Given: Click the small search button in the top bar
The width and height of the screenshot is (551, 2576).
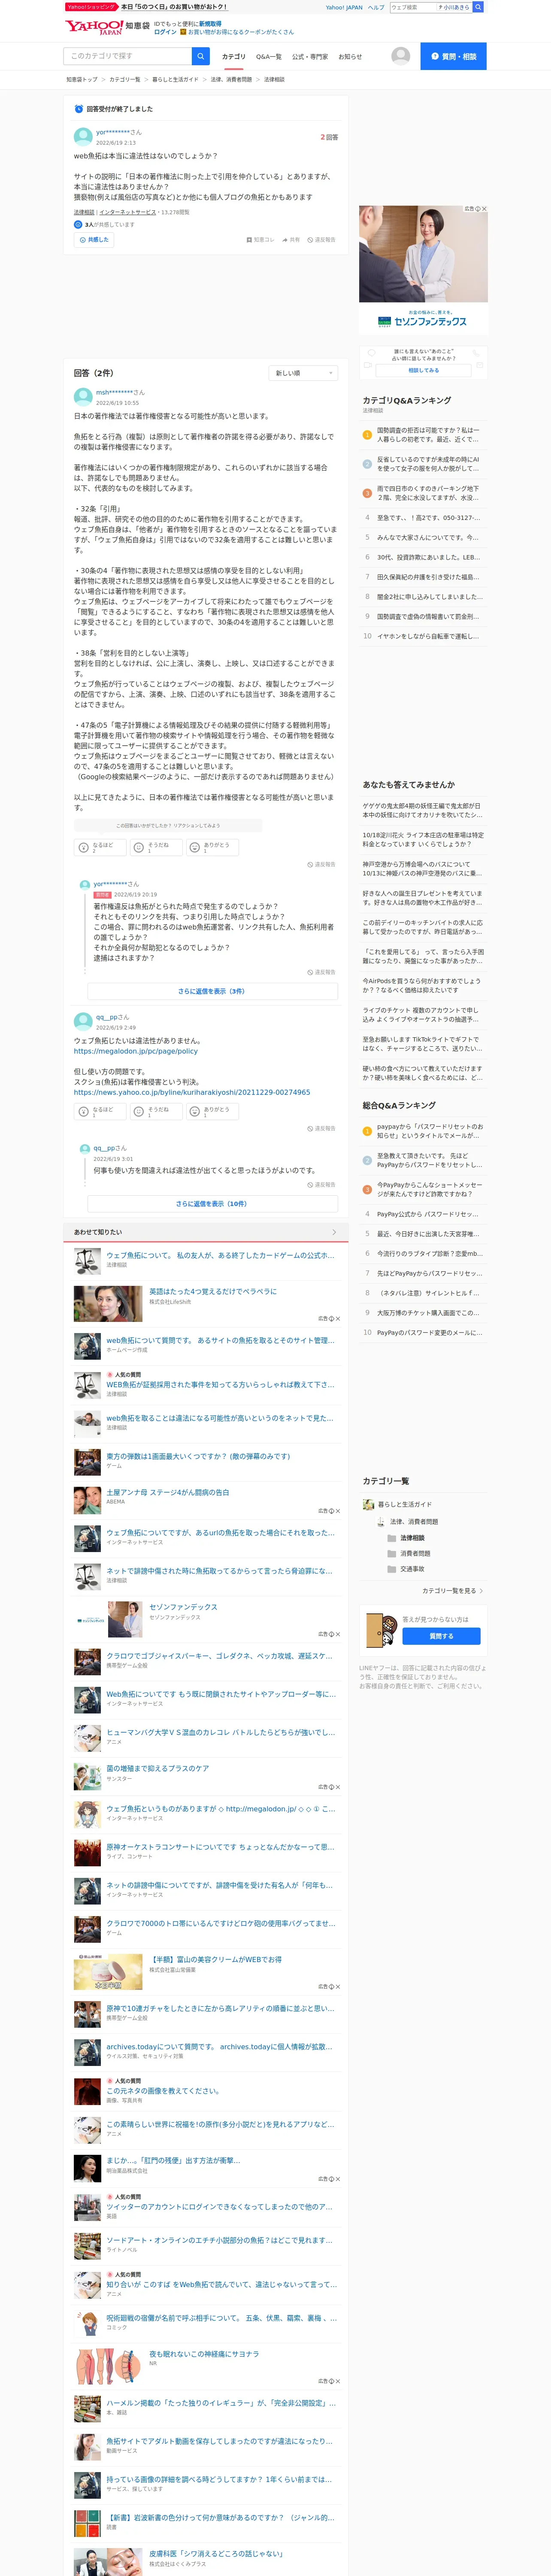Looking at the screenshot, I should pyautogui.click(x=478, y=7).
